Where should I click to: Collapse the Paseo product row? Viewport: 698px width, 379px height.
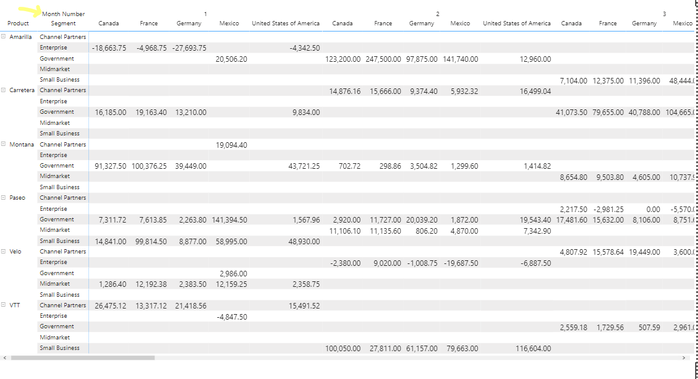pos(4,197)
